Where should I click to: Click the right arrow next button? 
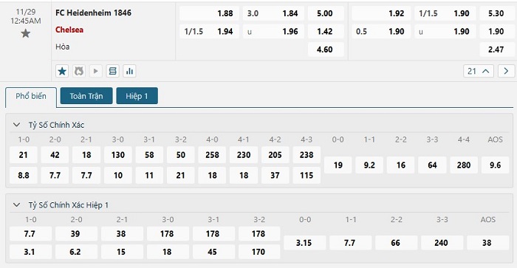pyautogui.click(x=506, y=71)
